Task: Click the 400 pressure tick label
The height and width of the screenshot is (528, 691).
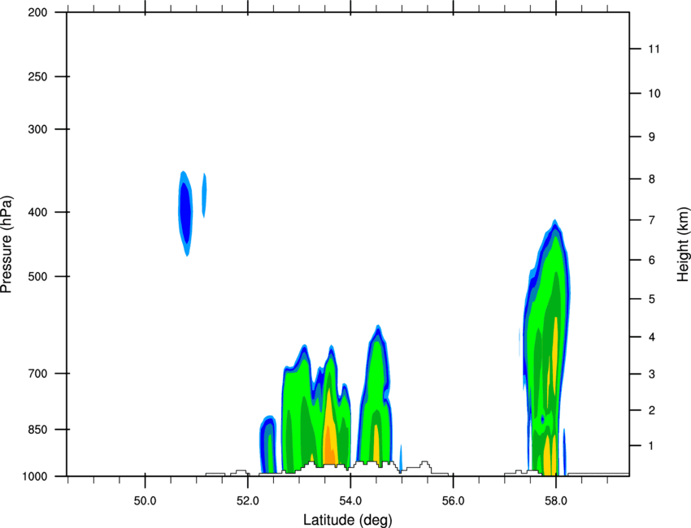Action: click(x=37, y=212)
